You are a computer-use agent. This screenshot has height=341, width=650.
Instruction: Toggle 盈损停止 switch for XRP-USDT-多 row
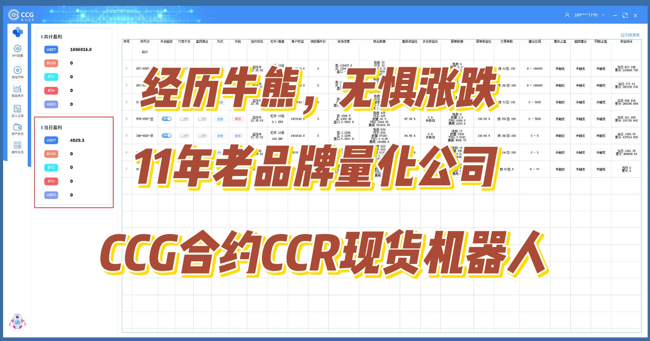(202, 136)
